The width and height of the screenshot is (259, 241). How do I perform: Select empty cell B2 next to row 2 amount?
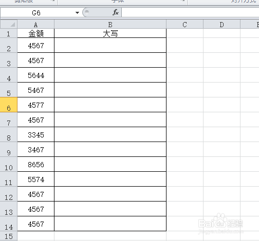(110, 45)
